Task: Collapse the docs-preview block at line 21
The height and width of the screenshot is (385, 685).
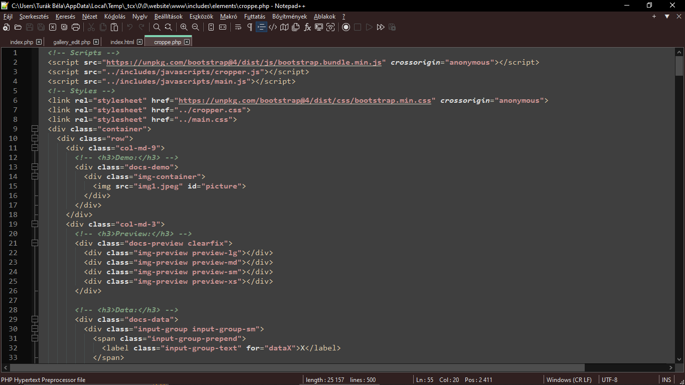Action: (35, 243)
